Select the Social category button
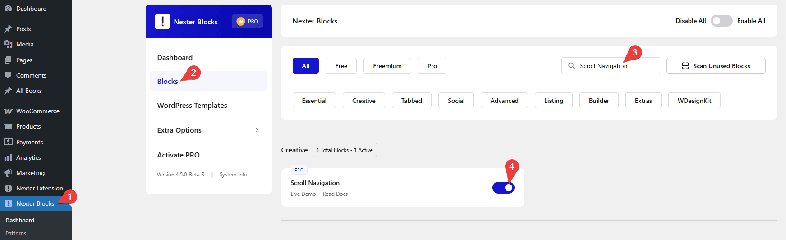 click(x=456, y=101)
